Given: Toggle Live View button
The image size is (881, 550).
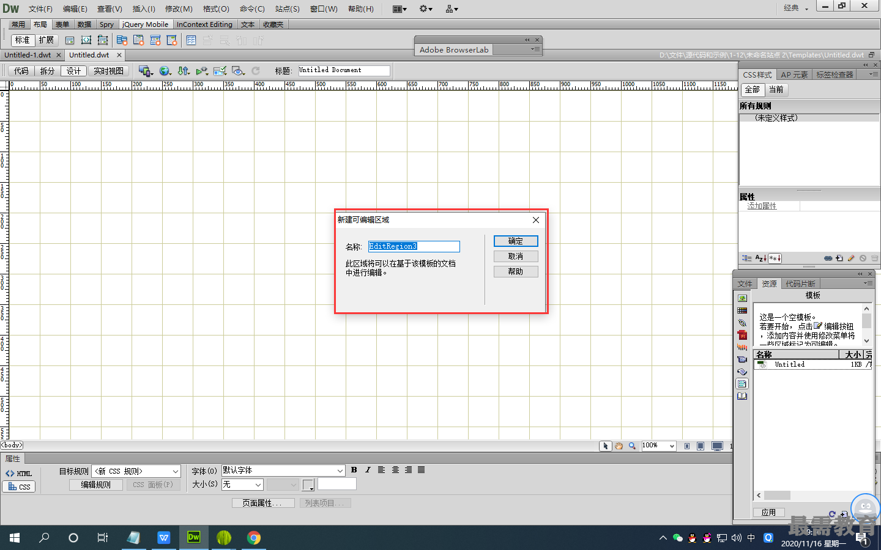Looking at the screenshot, I should point(109,71).
